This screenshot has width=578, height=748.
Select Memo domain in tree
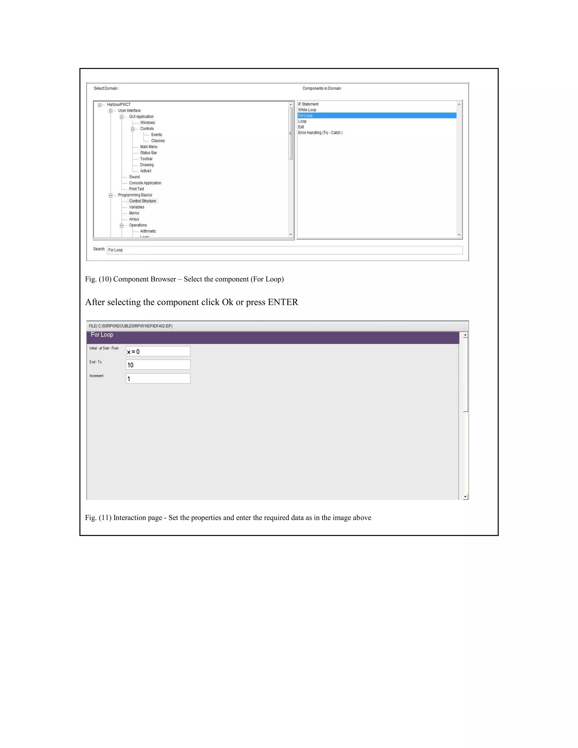click(x=134, y=213)
